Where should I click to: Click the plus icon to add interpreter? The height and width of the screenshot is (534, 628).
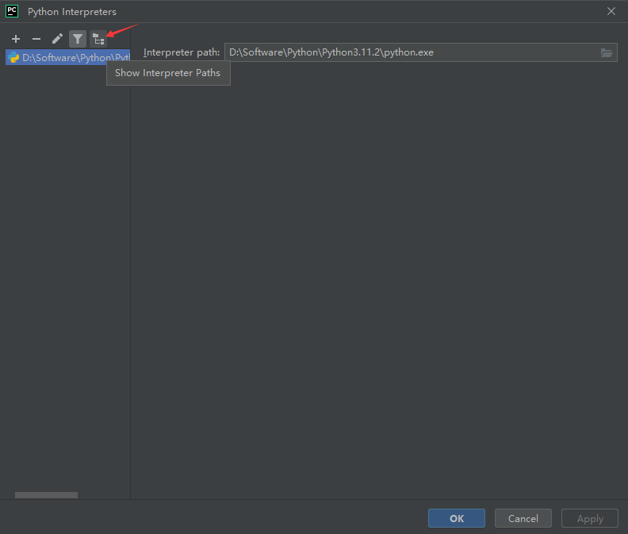16,39
